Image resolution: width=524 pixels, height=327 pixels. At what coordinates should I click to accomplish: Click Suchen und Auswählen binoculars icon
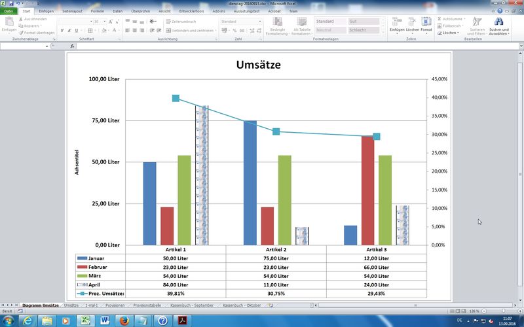[x=498, y=24]
